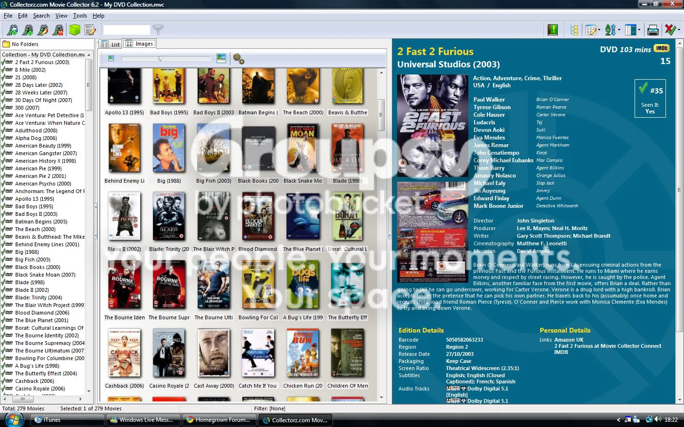
Task: Open the Help menu
Action: pyautogui.click(x=98, y=16)
